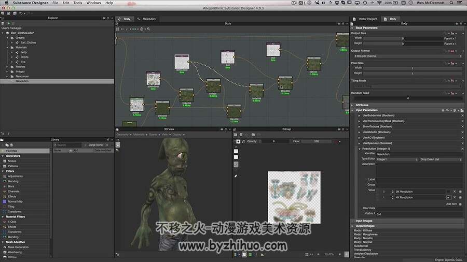Collapse the Resolution (Integer 1) parameter
The image size is (467, 262).
point(359,149)
